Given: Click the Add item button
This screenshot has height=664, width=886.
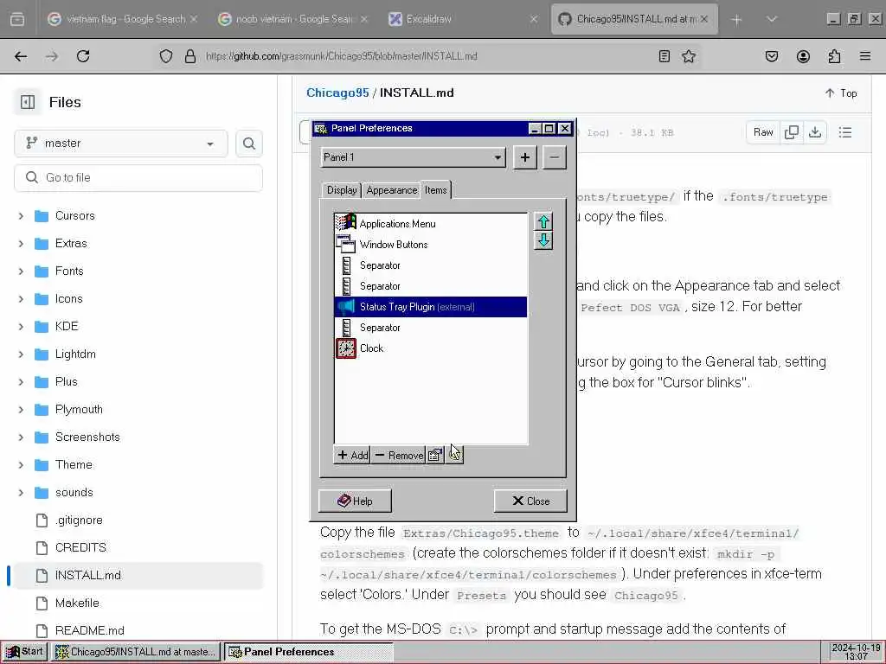Looking at the screenshot, I should point(352,455).
